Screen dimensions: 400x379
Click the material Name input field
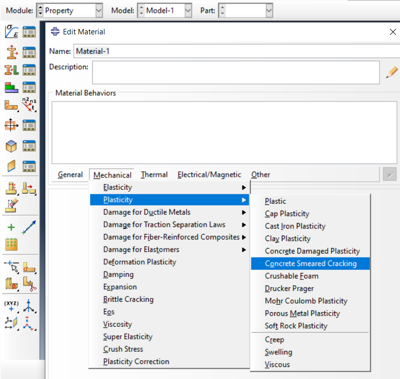click(x=237, y=51)
